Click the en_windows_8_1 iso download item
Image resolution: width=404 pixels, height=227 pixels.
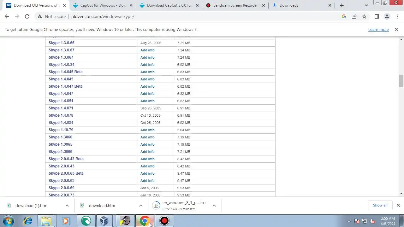[179, 206]
